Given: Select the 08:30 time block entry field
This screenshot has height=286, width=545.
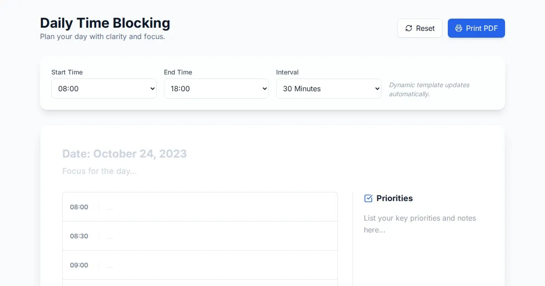Looking at the screenshot, I should 218,237.
